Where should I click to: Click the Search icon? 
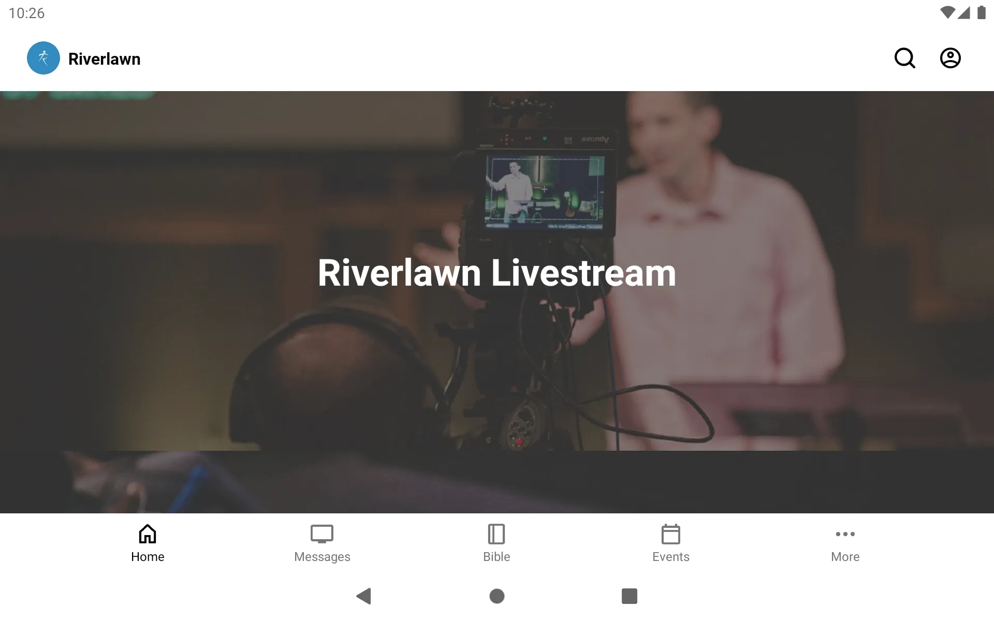(x=905, y=58)
